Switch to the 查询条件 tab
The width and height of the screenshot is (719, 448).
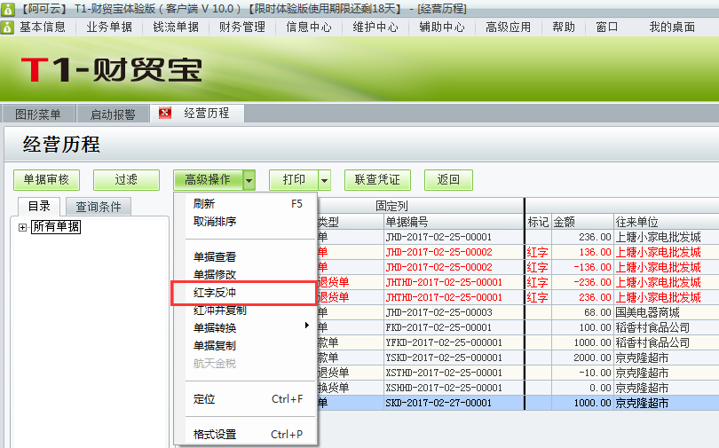pos(99,207)
